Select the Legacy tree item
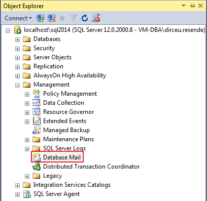The image size is (207, 201). pyautogui.click(x=52, y=176)
